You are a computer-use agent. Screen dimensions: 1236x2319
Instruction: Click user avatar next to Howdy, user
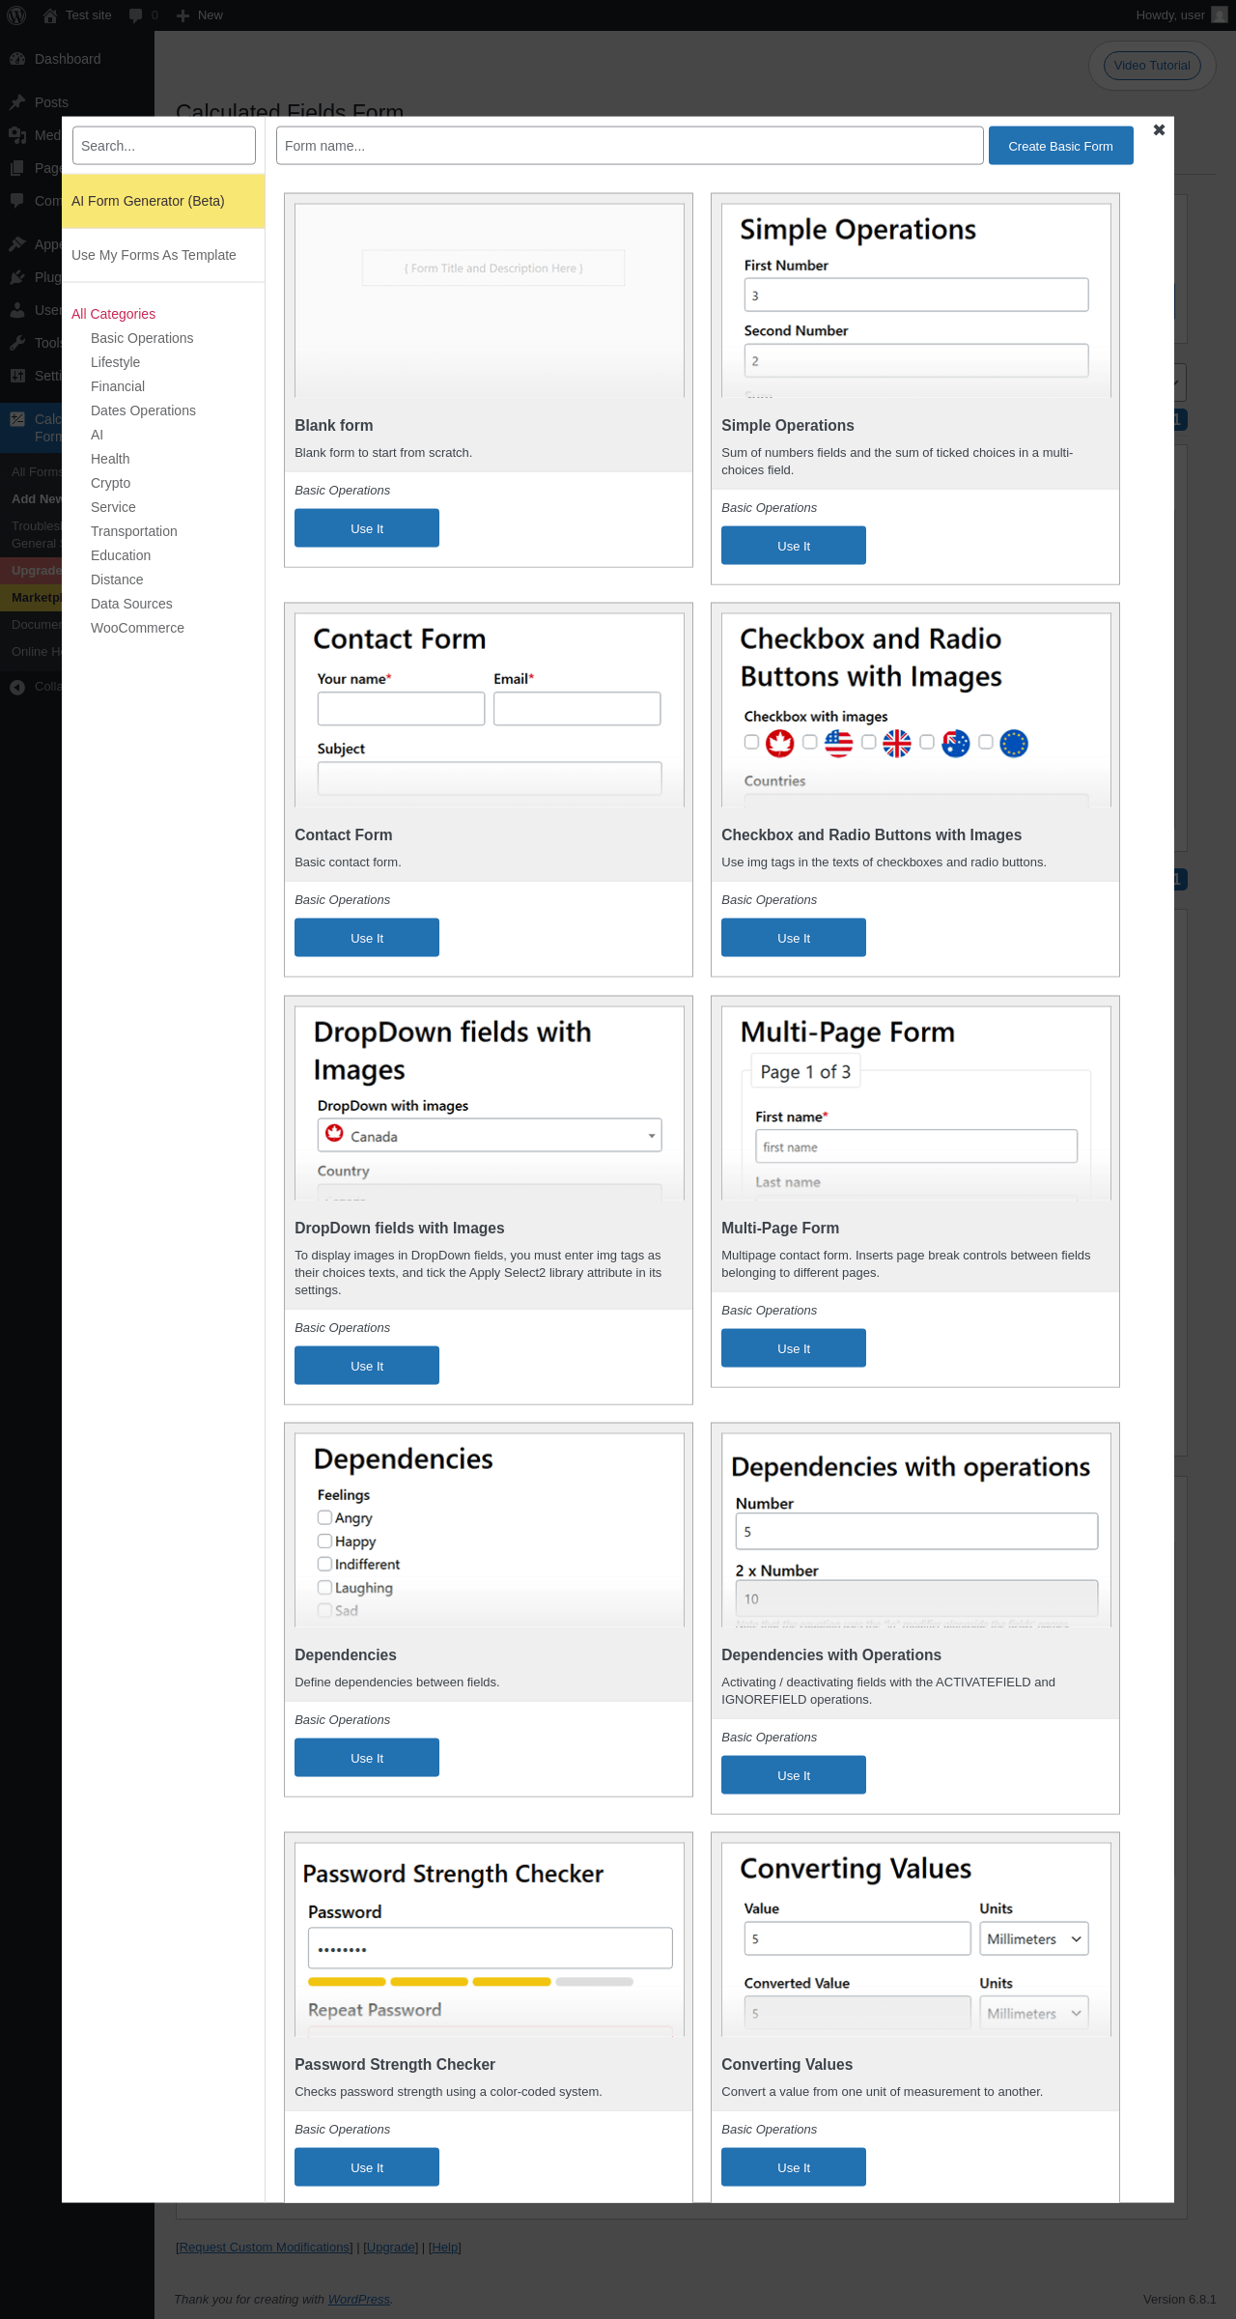(1219, 15)
